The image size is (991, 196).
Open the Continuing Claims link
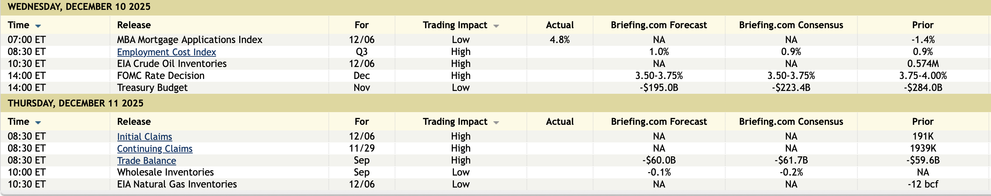155,149
